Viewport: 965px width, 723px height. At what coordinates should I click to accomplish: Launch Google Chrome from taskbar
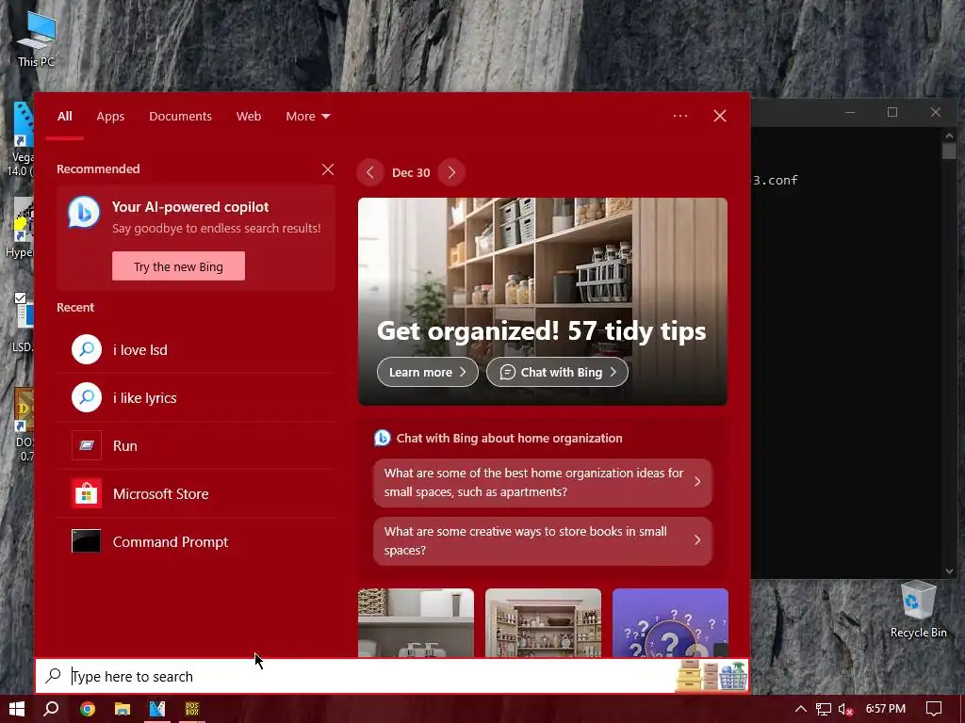tap(88, 709)
